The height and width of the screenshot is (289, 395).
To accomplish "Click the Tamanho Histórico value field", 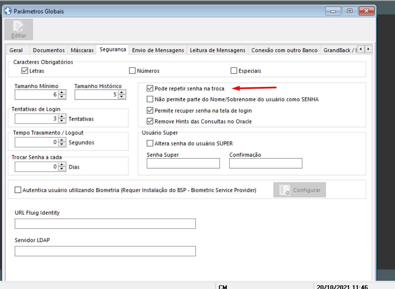I will pos(96,95).
